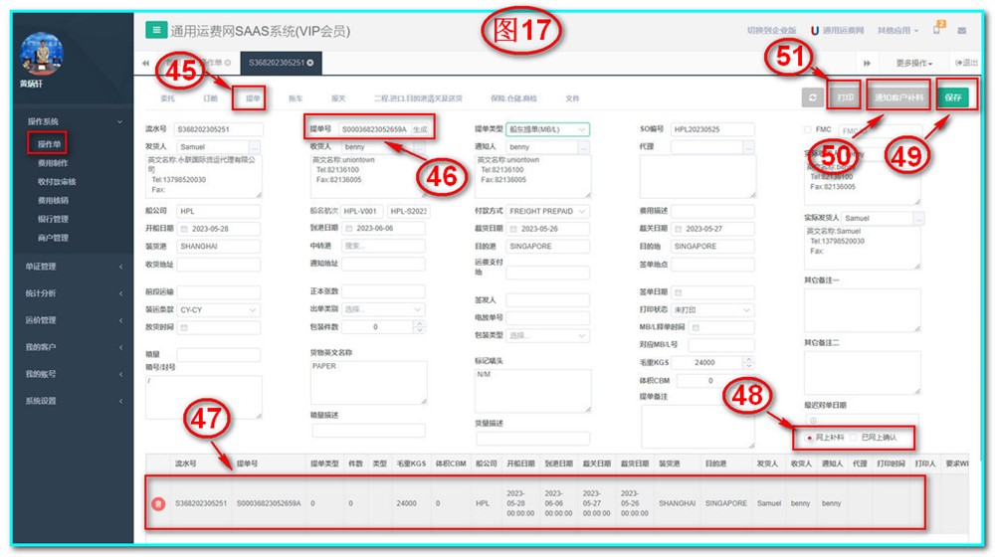
Task: Close the S368202305251 tab with its x icon
Action: point(310,63)
